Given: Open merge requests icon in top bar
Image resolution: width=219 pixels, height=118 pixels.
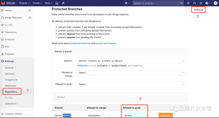Looking at the screenshot, I should tap(194, 3).
